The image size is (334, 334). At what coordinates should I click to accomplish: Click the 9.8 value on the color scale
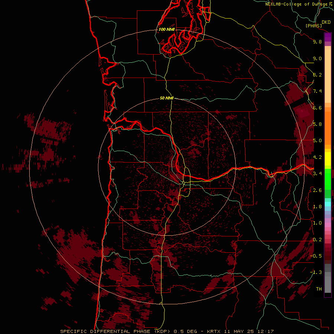[x=317, y=42]
